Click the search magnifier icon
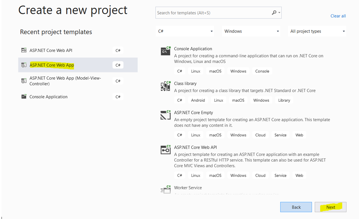This screenshot has width=359, height=219. click(274, 13)
